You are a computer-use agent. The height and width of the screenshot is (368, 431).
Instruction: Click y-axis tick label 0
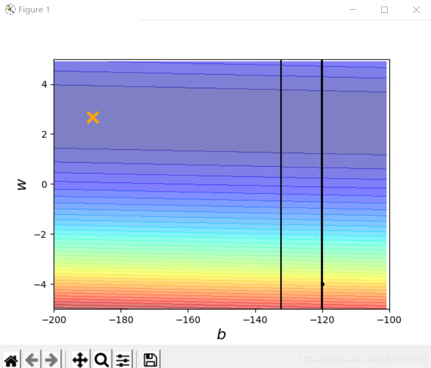click(x=44, y=185)
